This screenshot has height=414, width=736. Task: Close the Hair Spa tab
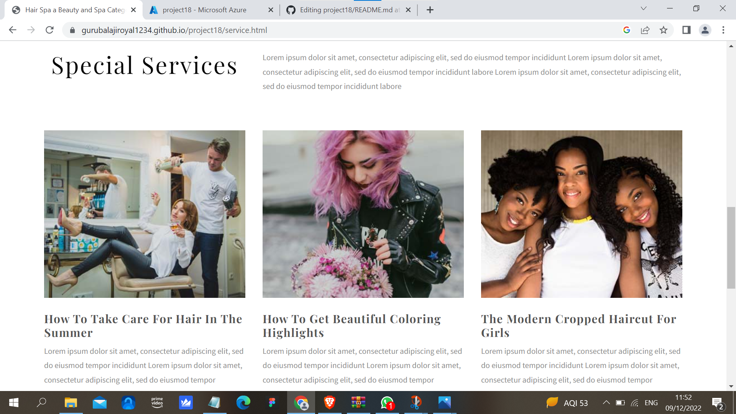(133, 10)
